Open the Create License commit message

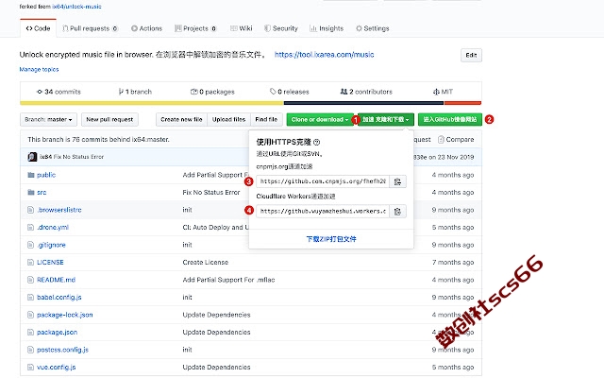tap(206, 263)
